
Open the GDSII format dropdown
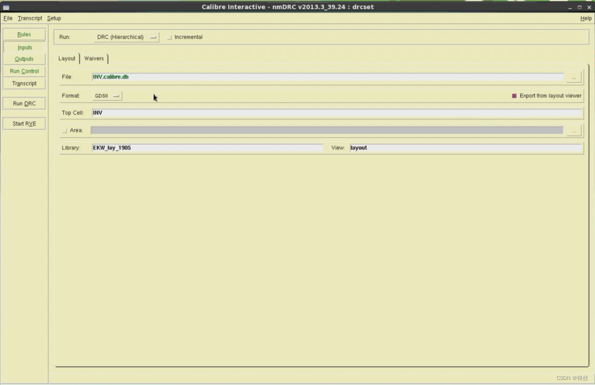[108, 96]
